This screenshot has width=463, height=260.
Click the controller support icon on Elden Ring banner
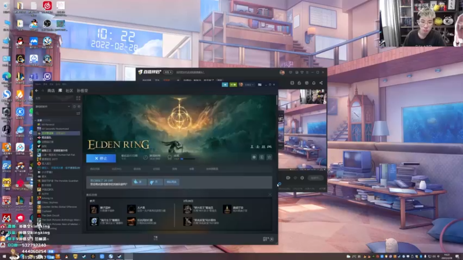tap(269, 147)
